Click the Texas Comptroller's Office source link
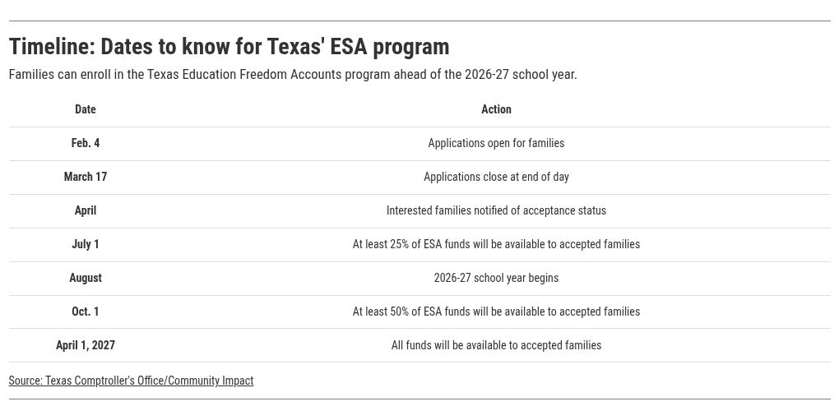This screenshot has width=839, height=420. click(131, 381)
